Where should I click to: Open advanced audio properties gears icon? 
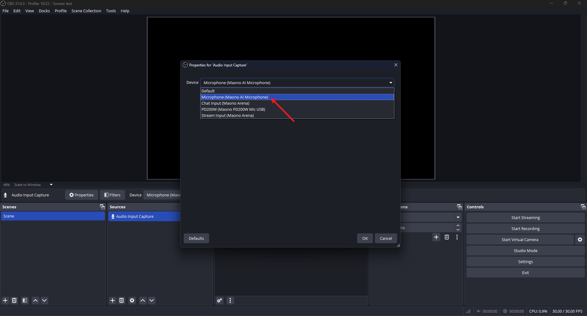pyautogui.click(x=220, y=300)
